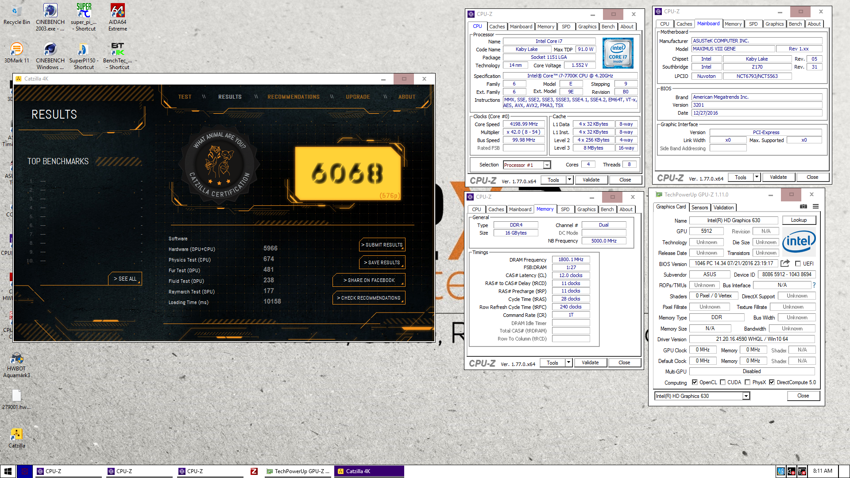Open the Recycle Bin desktop icon
This screenshot has width=850, height=478.
point(16,14)
